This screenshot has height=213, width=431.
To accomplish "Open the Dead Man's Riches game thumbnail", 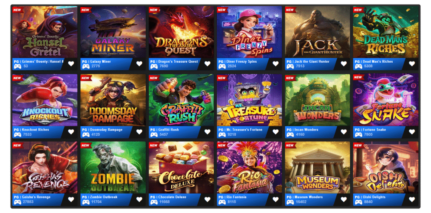I will click(x=386, y=32).
